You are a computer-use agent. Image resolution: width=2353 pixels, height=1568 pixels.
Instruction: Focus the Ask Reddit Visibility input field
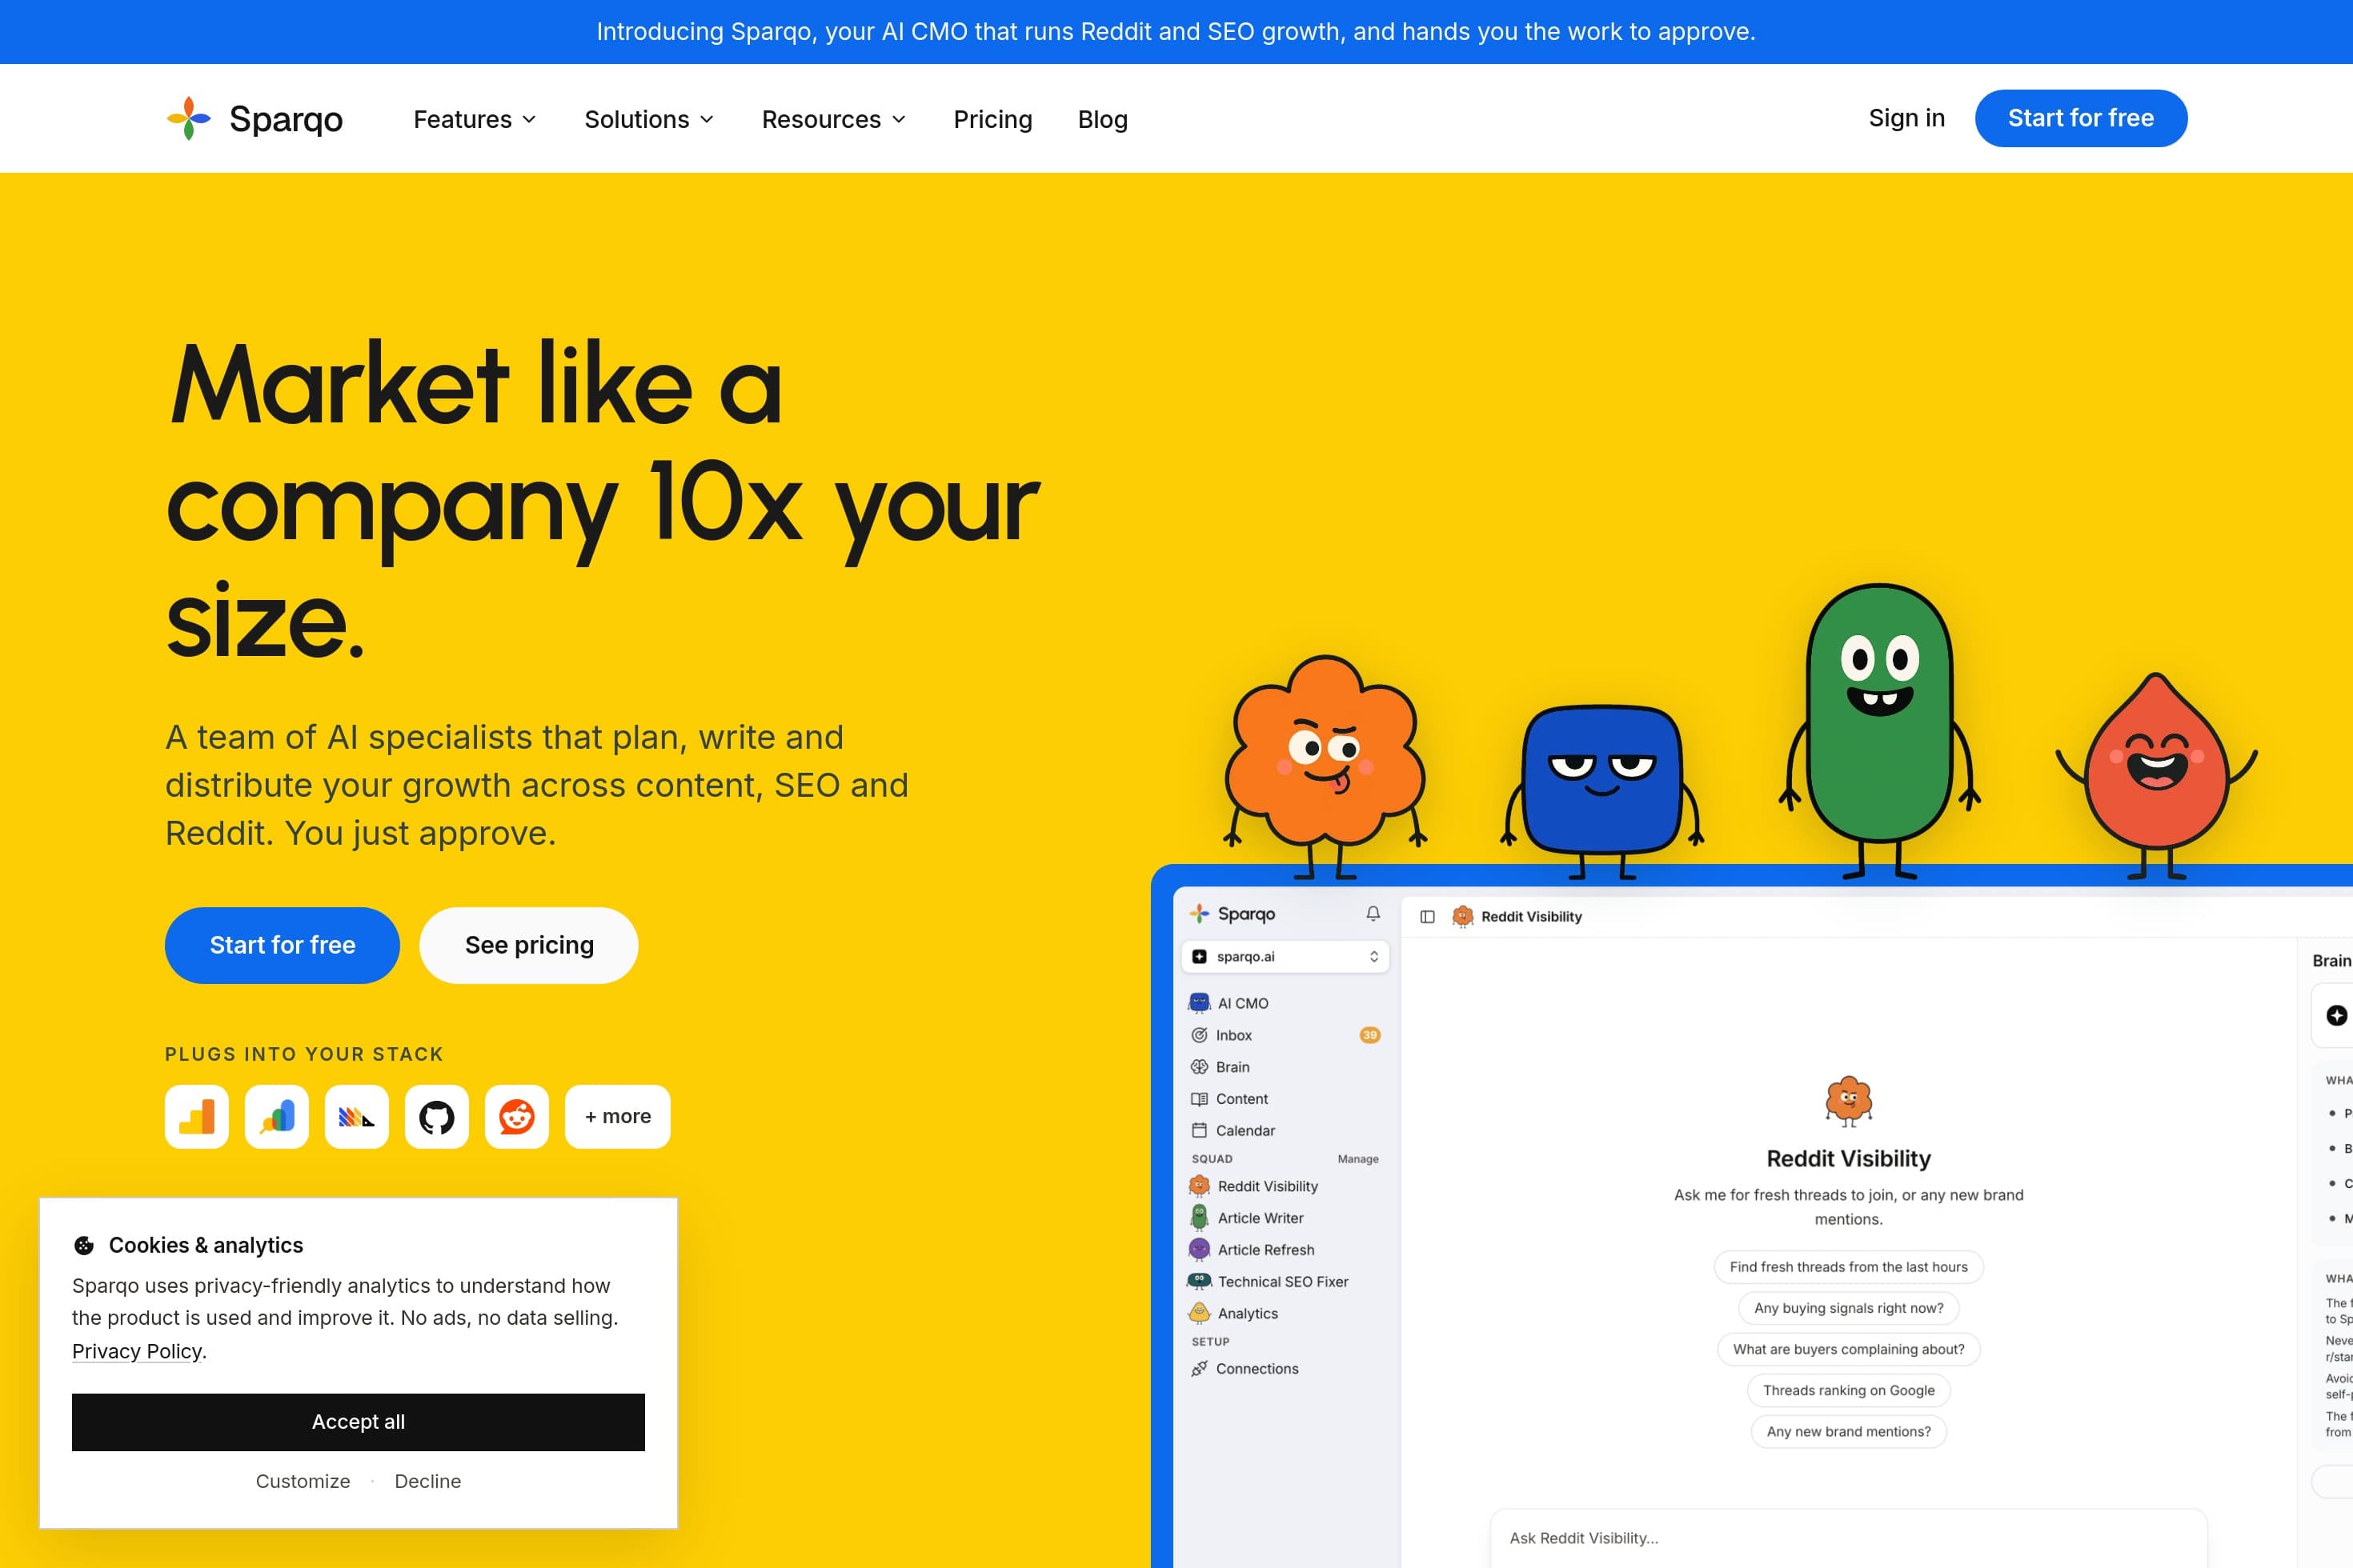coord(1848,1538)
